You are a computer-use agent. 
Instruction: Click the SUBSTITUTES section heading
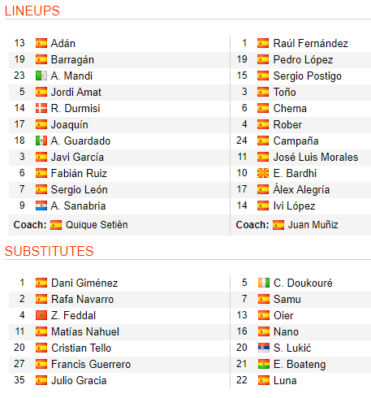pos(49,251)
